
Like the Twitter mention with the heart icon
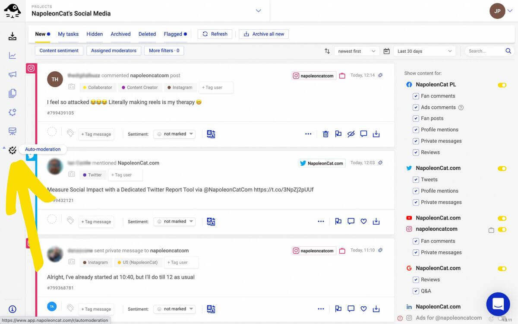pyautogui.click(x=363, y=221)
